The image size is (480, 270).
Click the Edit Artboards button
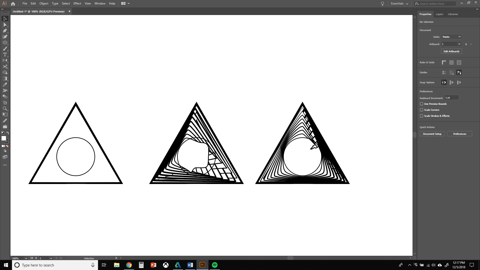pyautogui.click(x=451, y=51)
